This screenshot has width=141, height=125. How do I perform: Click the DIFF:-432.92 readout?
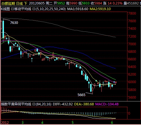click(x=63, y=104)
